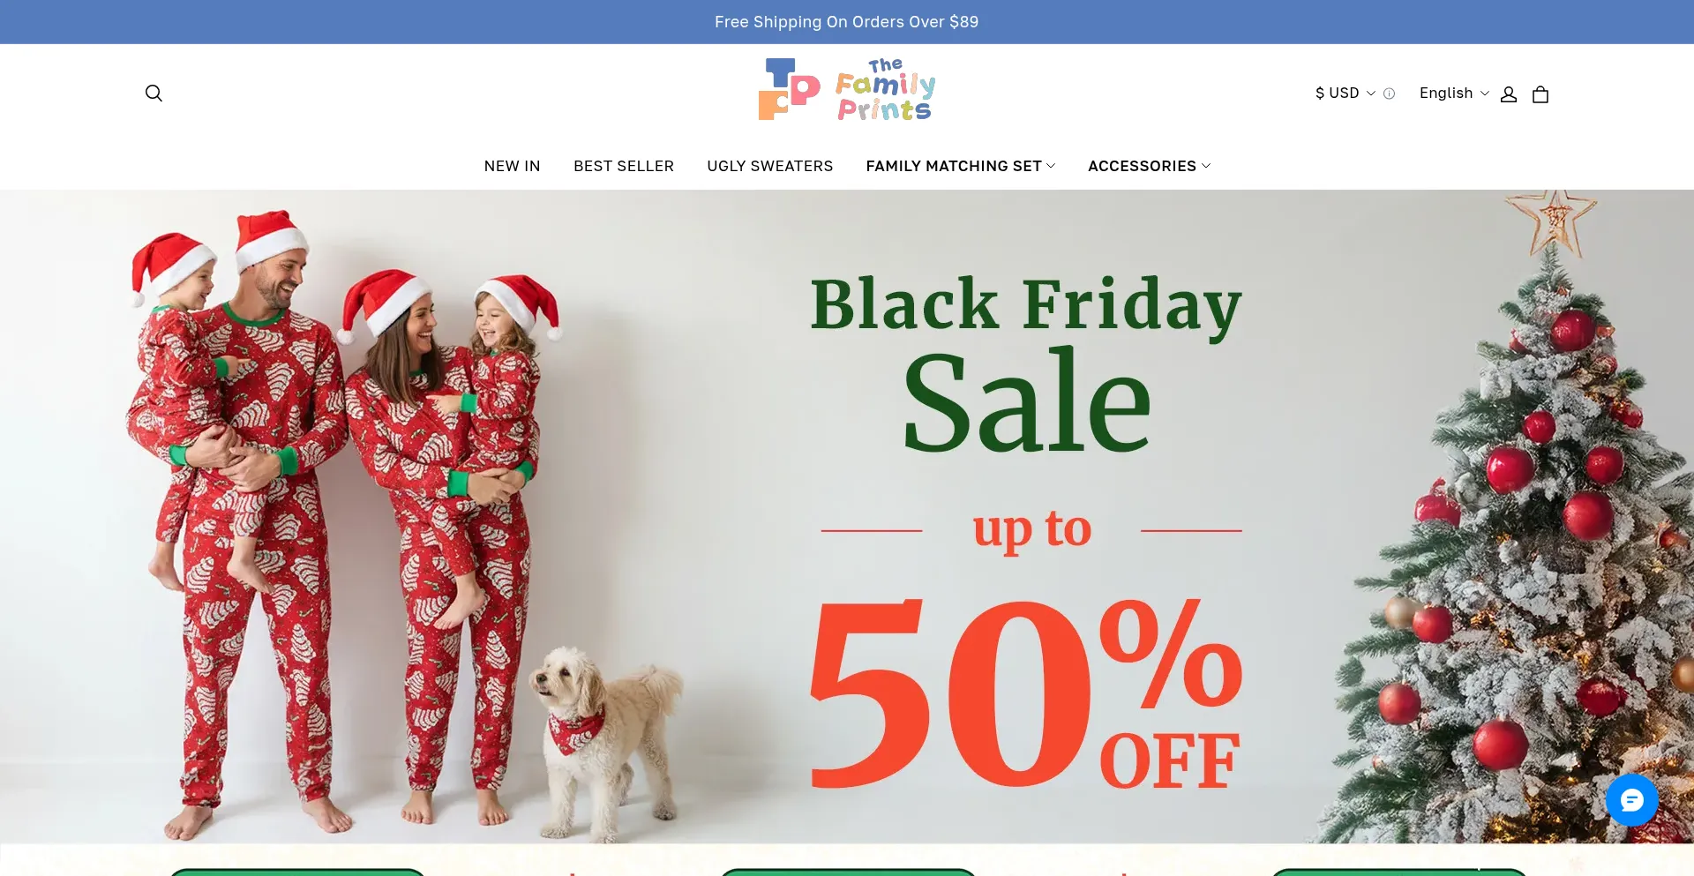This screenshot has width=1694, height=876.
Task: Click the 50% OFF promotion graphic
Action: [1026, 693]
